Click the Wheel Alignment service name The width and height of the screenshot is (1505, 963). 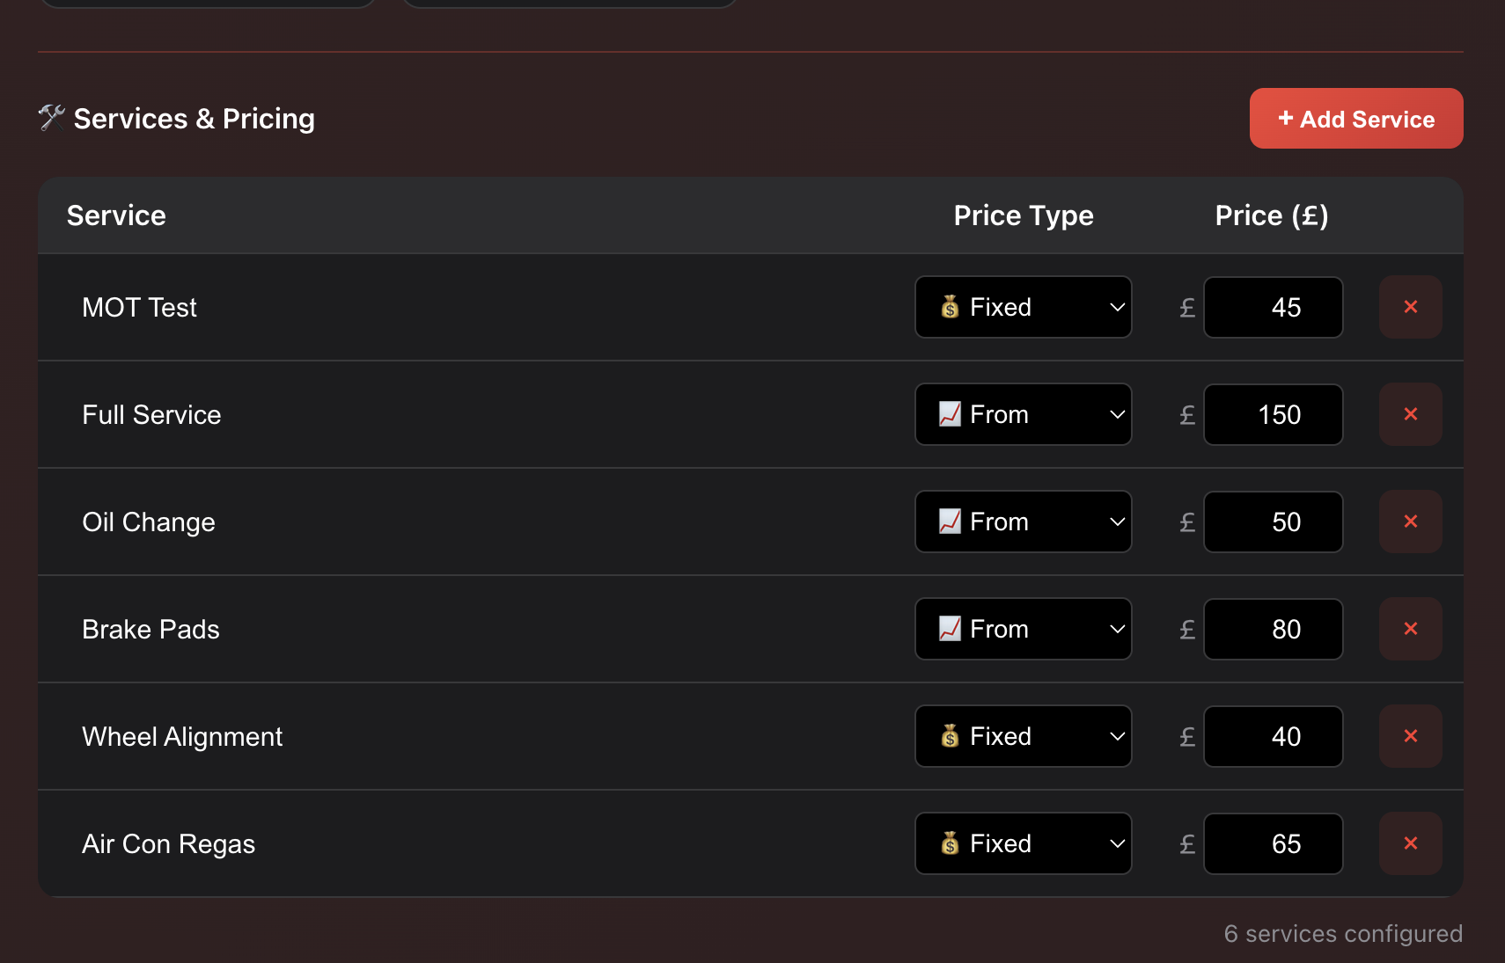coord(182,737)
